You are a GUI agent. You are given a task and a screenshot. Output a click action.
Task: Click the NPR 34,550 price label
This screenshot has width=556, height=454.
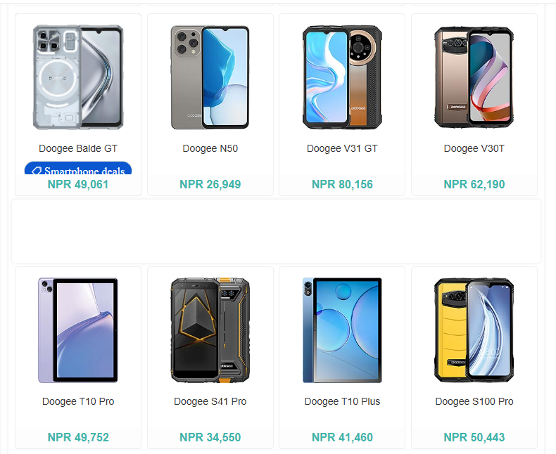pos(210,437)
